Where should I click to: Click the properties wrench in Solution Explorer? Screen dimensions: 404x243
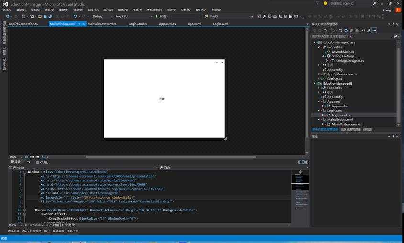(369, 30)
